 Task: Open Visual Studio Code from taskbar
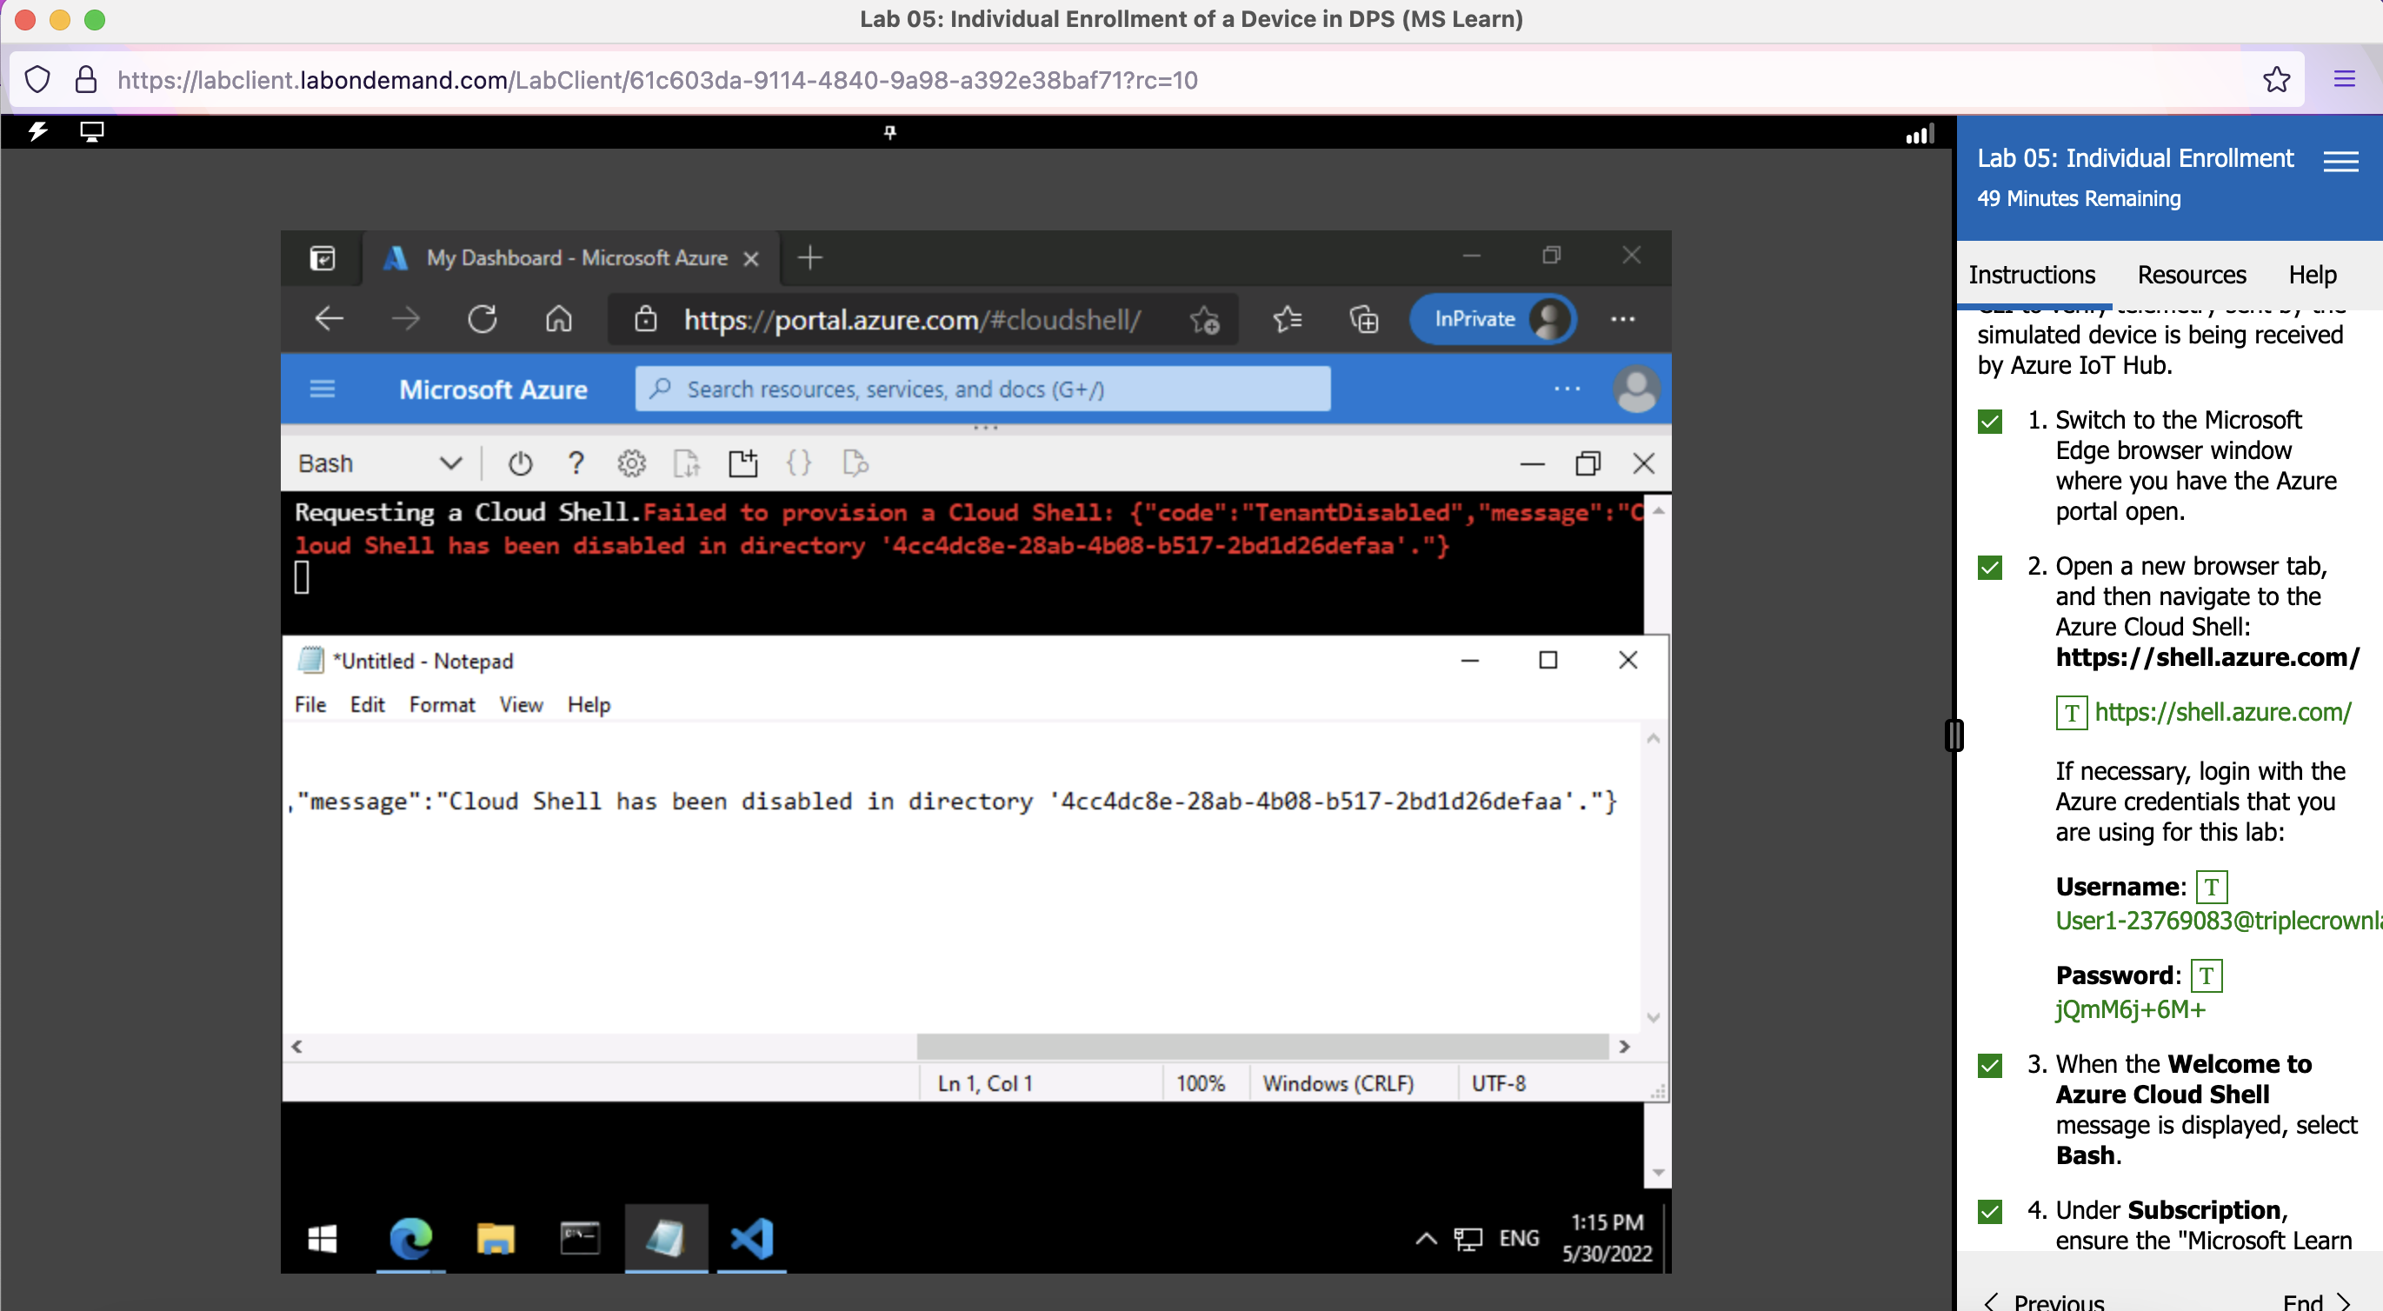point(751,1238)
